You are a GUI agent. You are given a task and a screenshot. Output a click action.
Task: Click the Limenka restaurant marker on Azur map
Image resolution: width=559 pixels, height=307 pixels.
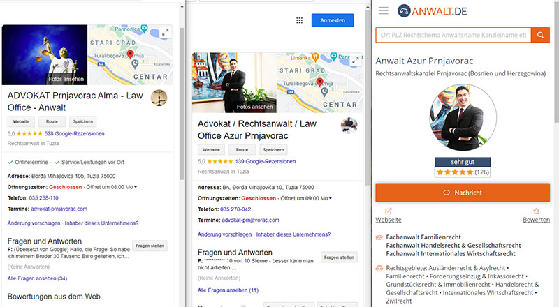(x=315, y=57)
